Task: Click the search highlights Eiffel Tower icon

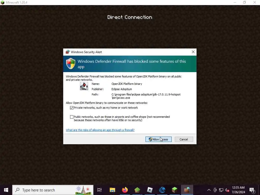Action: 84,190
